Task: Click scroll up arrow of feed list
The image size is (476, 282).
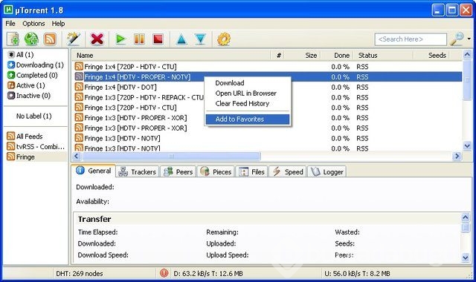Action: 467,54
